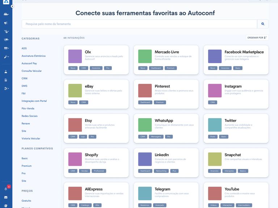The image size is (278, 208).
Task: Filter by the CRM category
Action: point(24,78)
